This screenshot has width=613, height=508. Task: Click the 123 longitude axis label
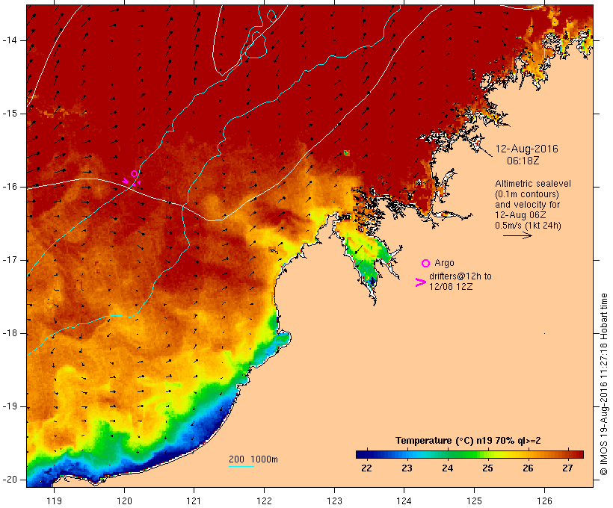tap(334, 501)
